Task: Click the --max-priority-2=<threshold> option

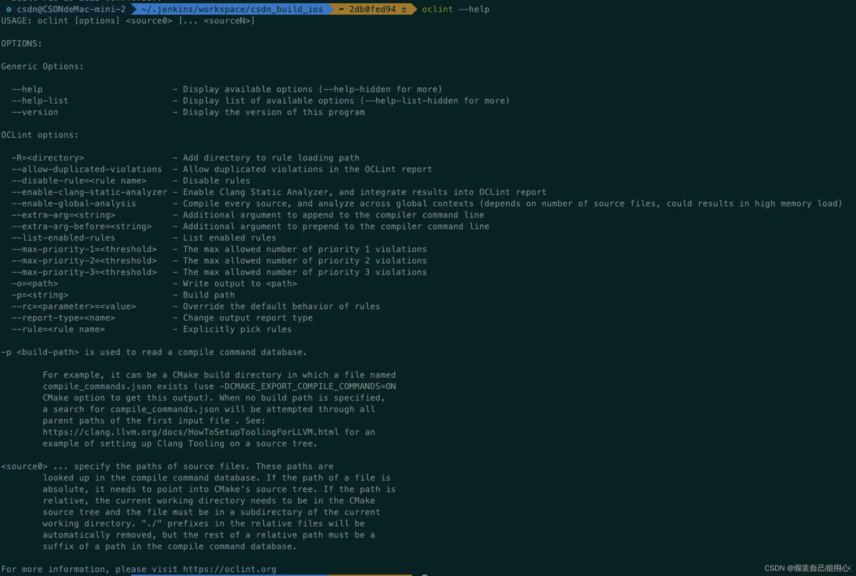Action: pos(84,261)
